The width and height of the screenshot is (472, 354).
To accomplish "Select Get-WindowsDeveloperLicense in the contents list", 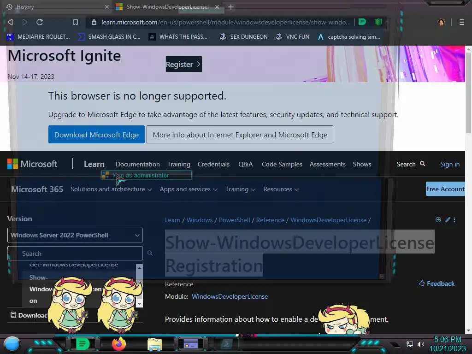I will click(74, 265).
